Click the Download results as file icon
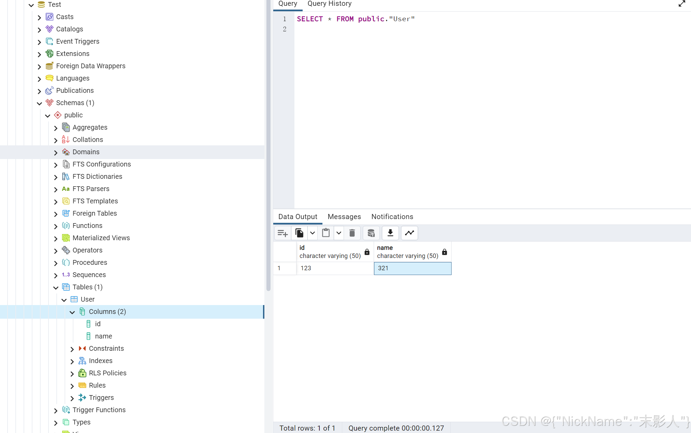691x433 pixels. tap(390, 233)
